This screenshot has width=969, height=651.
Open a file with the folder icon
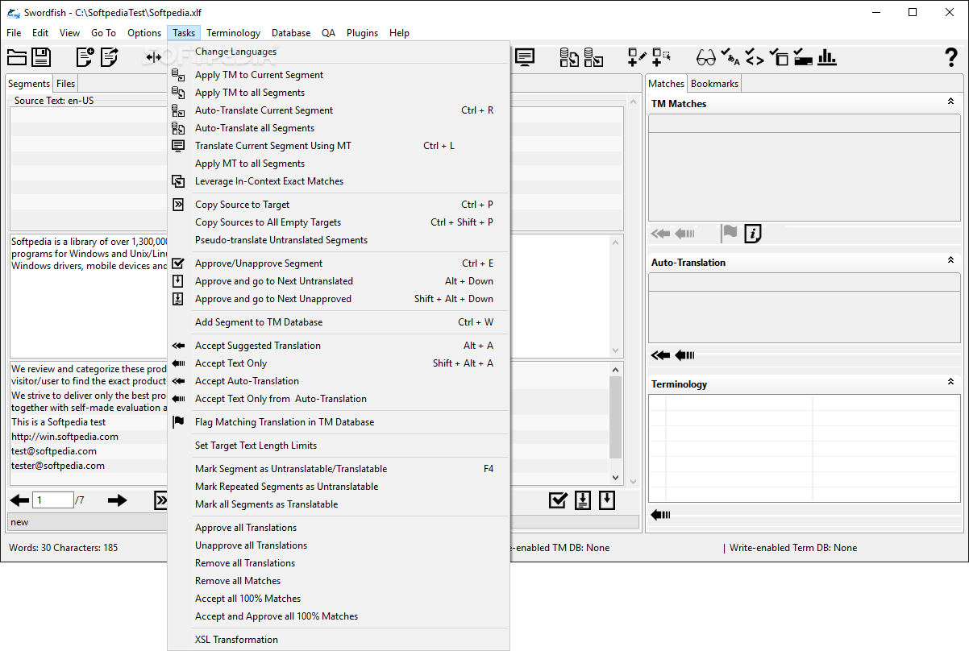point(17,57)
